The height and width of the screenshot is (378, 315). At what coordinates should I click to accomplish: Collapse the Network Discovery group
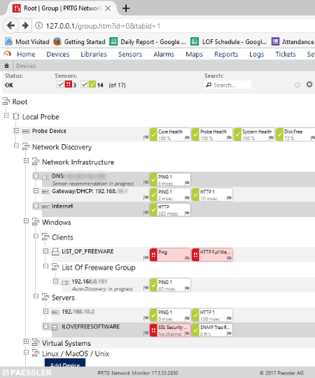click(x=16, y=146)
